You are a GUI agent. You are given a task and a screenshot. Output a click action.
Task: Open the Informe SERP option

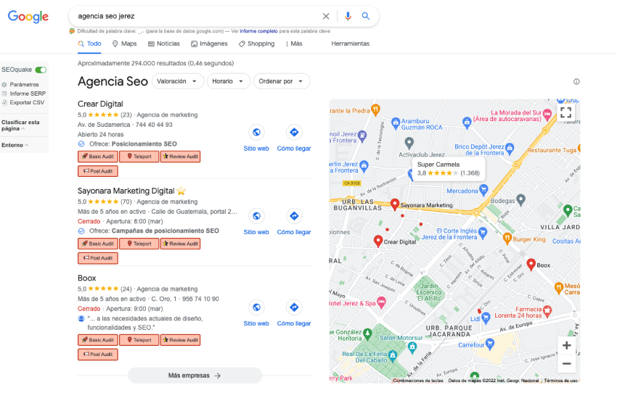24,94
